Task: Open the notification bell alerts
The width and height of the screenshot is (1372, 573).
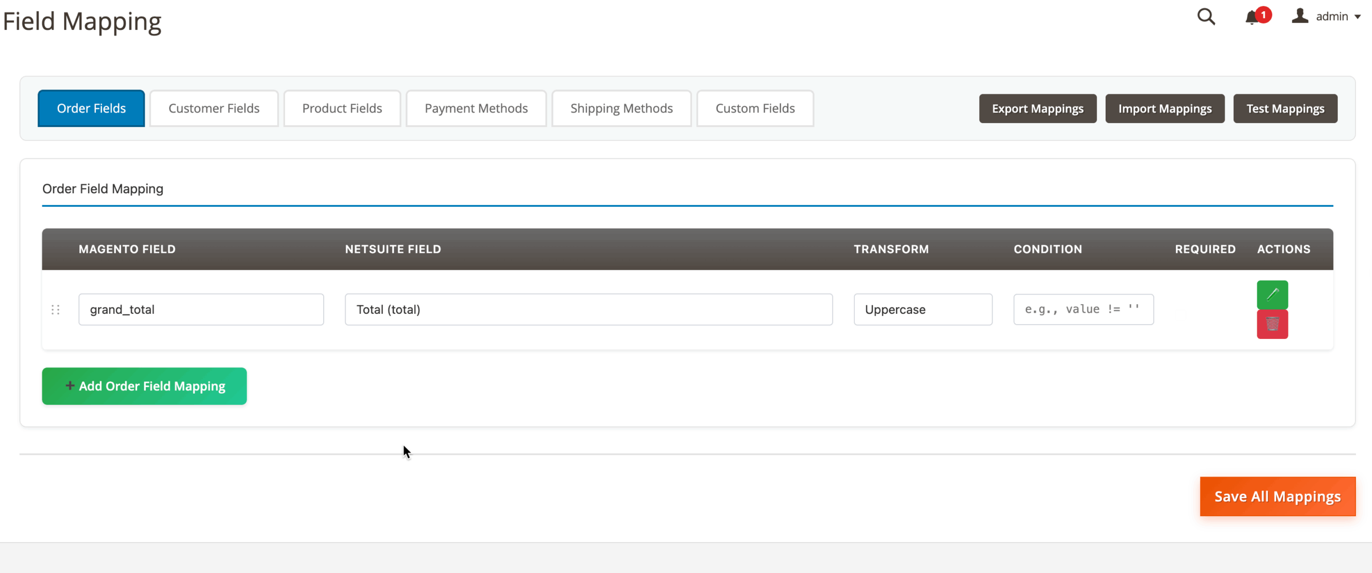Action: 1252,17
